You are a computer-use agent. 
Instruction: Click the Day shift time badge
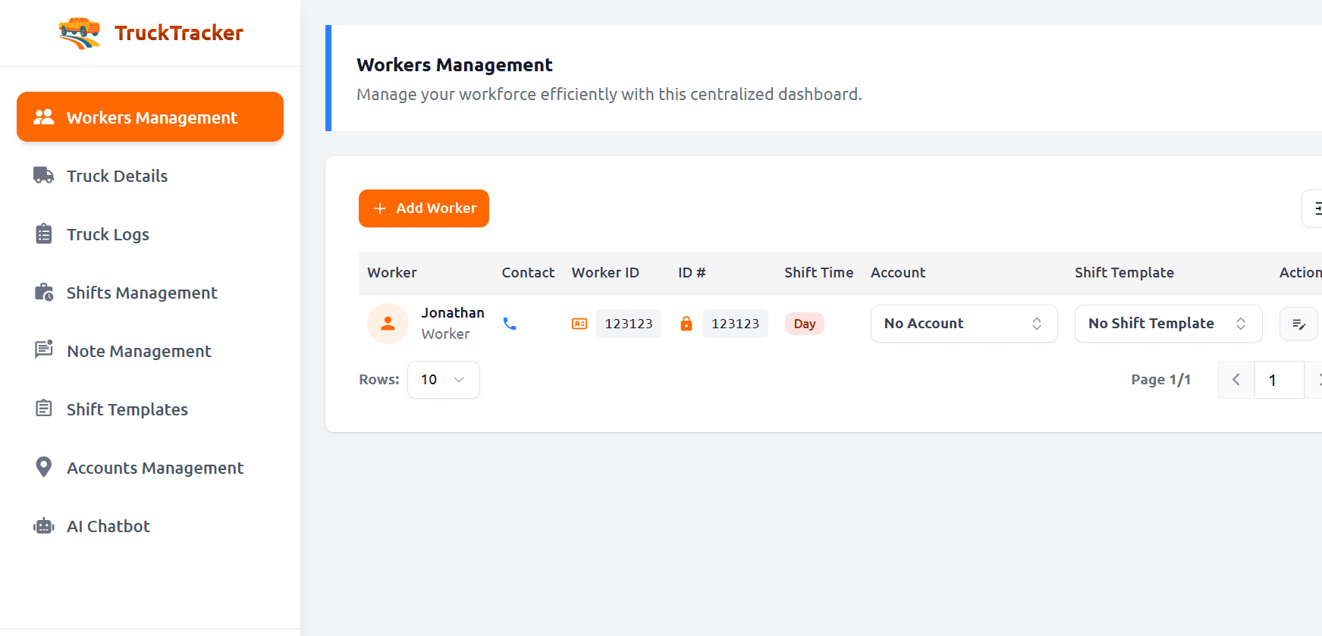(x=804, y=324)
